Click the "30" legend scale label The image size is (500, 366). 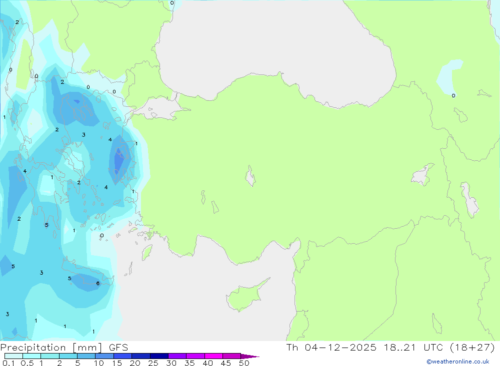(171, 363)
